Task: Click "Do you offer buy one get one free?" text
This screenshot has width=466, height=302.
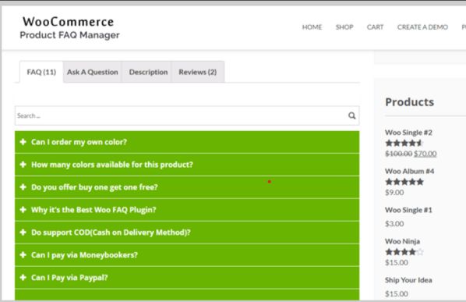Action: tap(94, 187)
